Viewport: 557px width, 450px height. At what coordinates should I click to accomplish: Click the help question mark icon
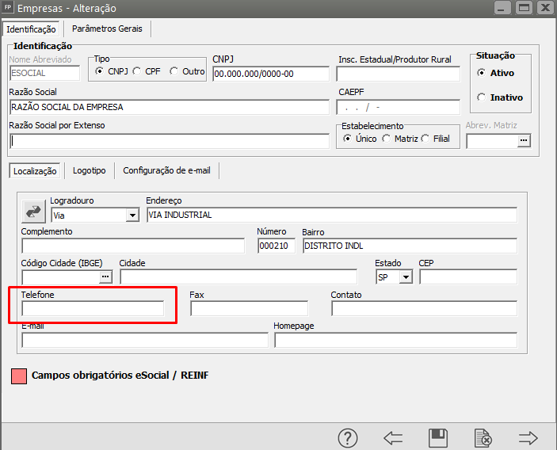coord(348,437)
